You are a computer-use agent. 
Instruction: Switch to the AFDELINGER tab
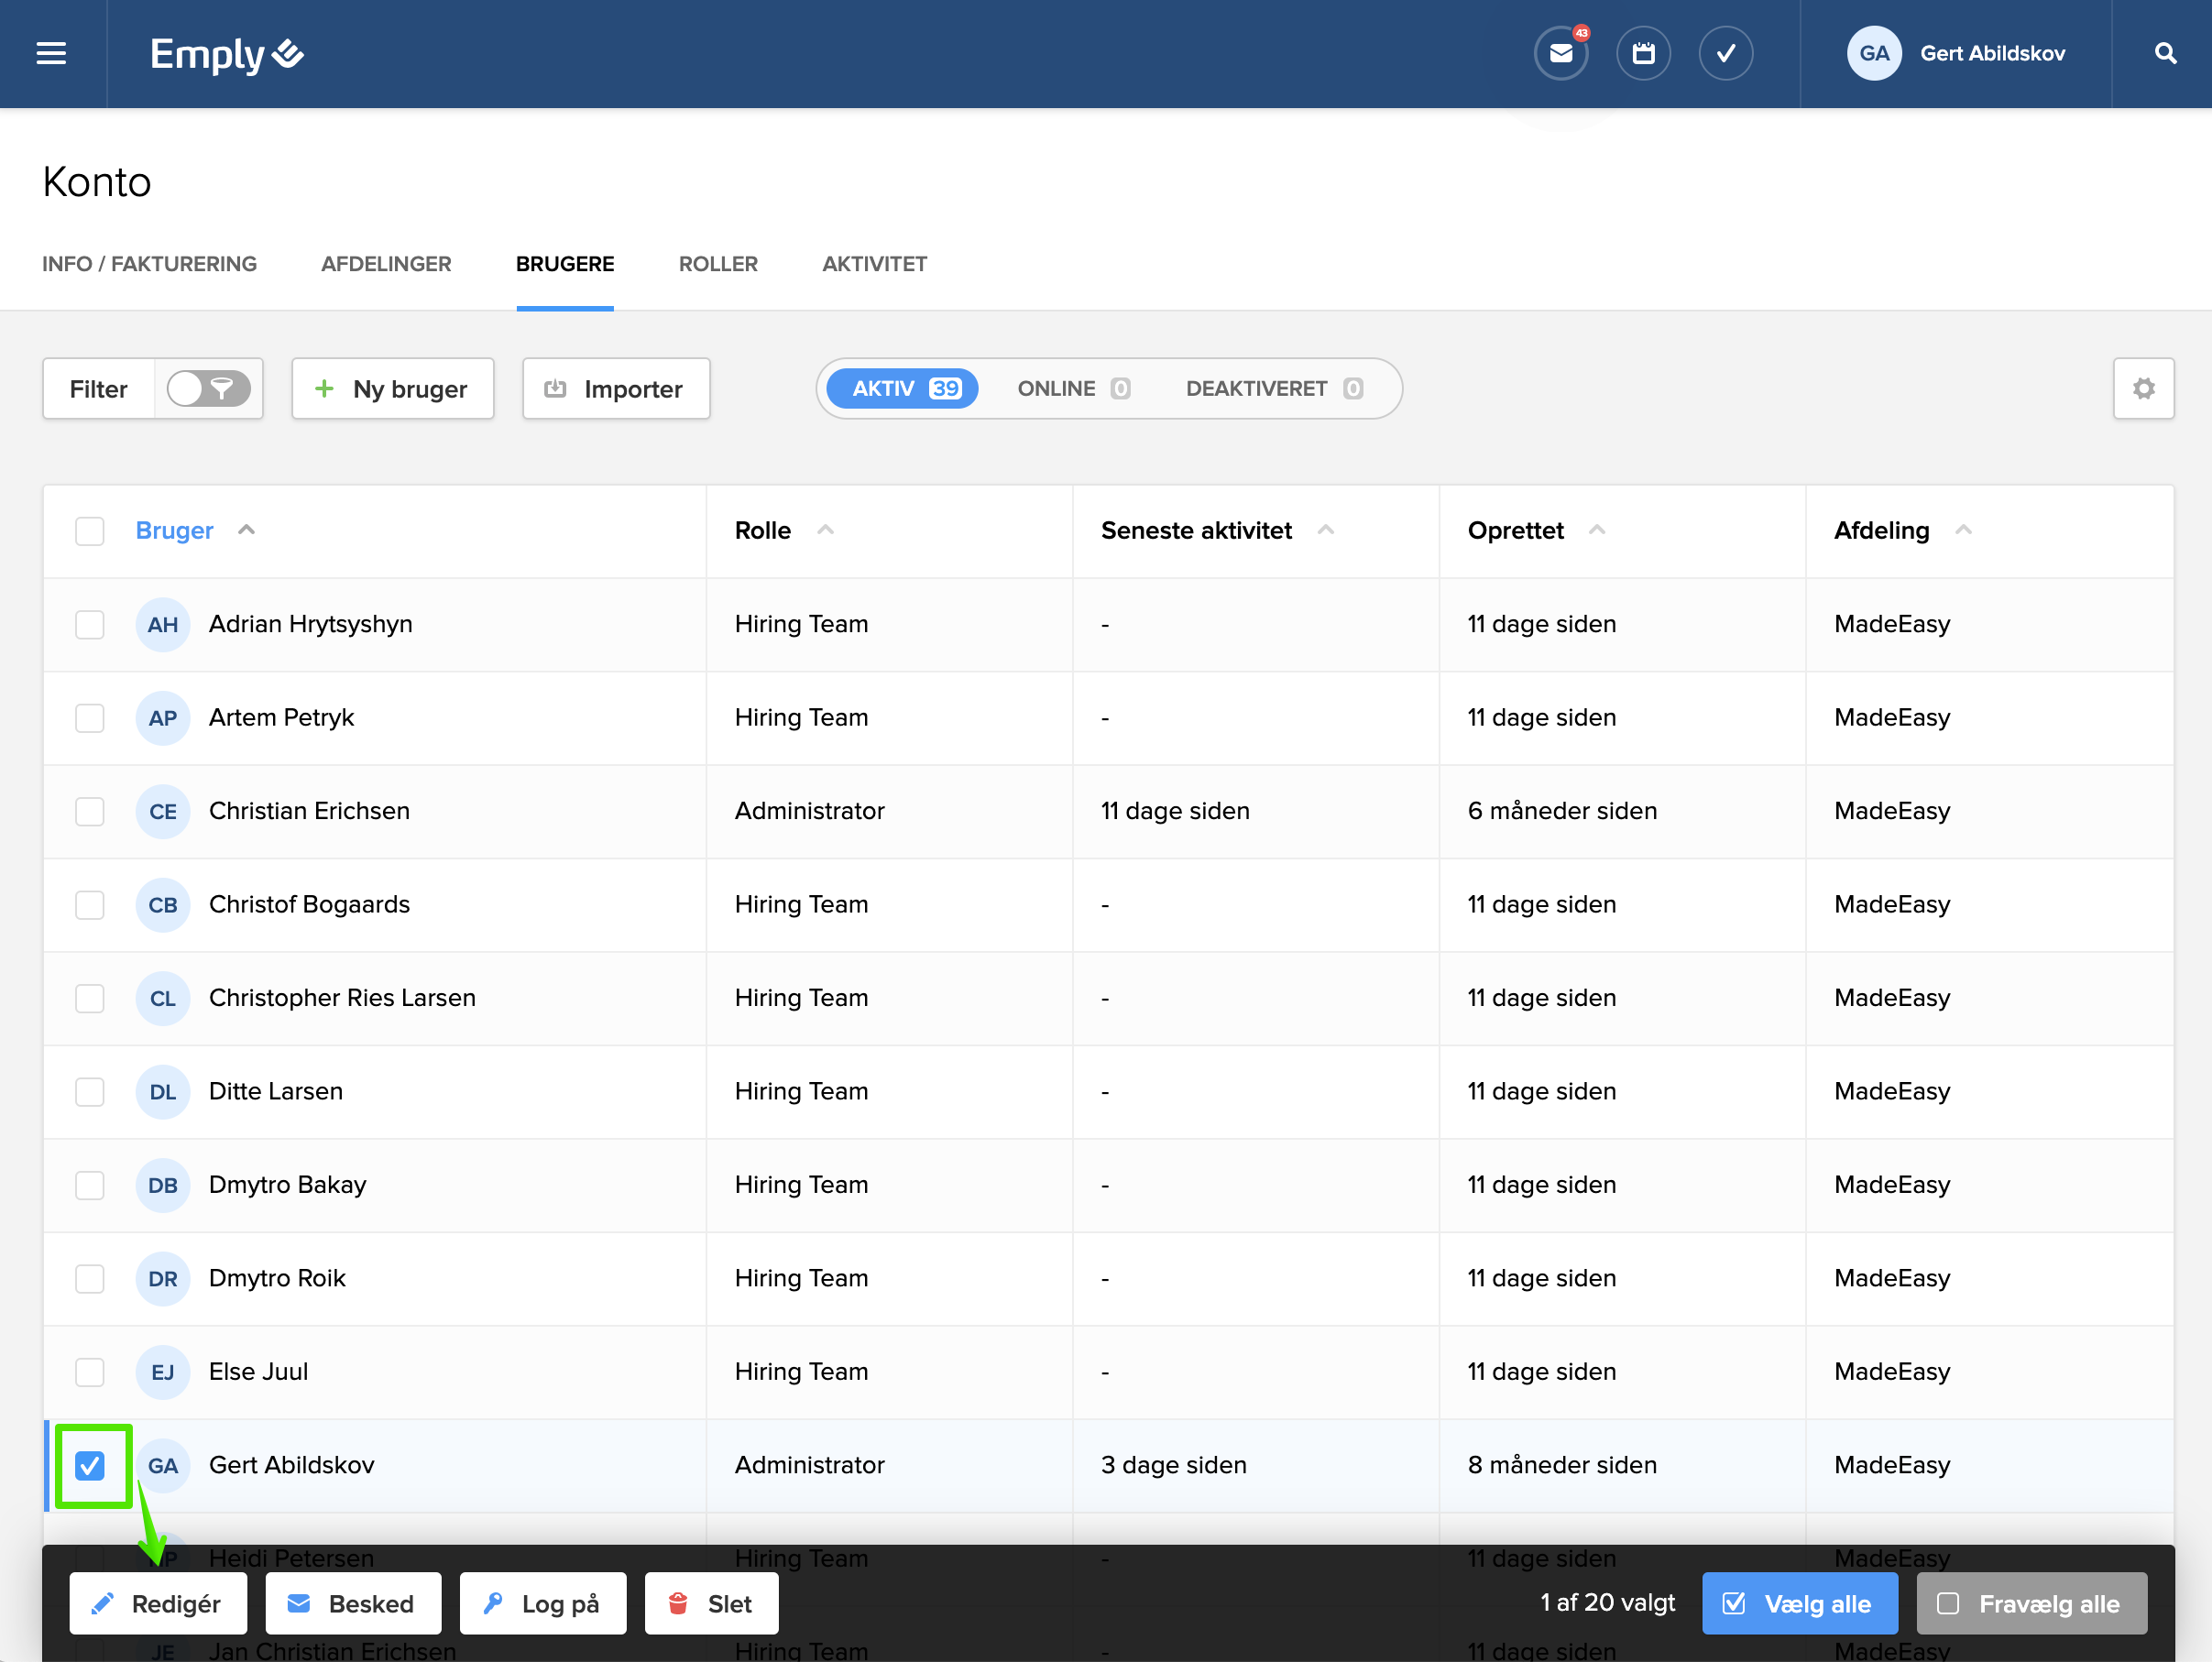(x=386, y=264)
